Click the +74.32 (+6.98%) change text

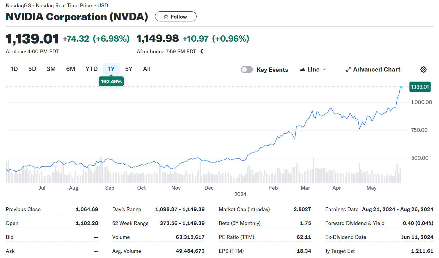pyautogui.click(x=96, y=39)
